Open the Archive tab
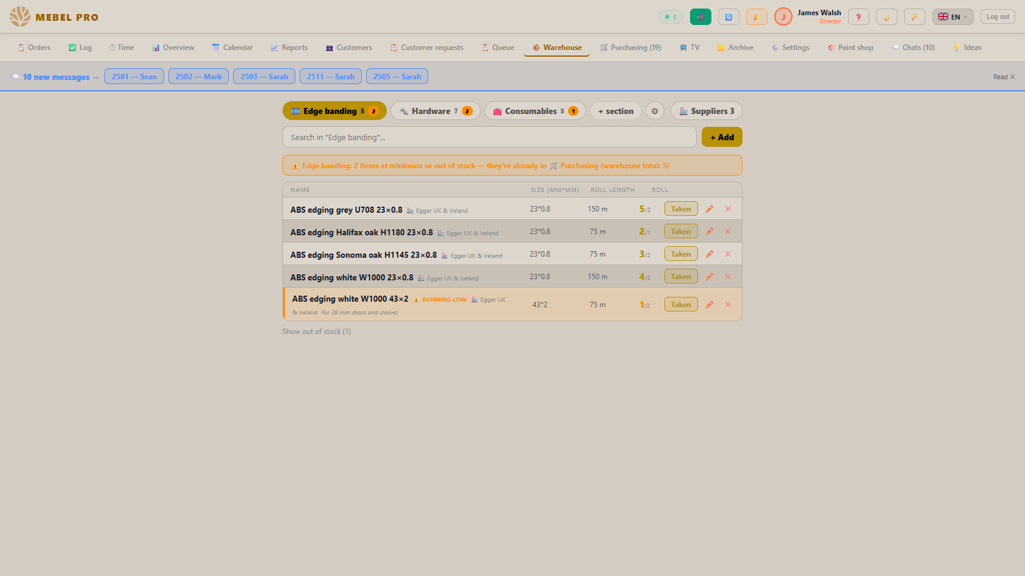This screenshot has width=1025, height=576. pos(735,48)
